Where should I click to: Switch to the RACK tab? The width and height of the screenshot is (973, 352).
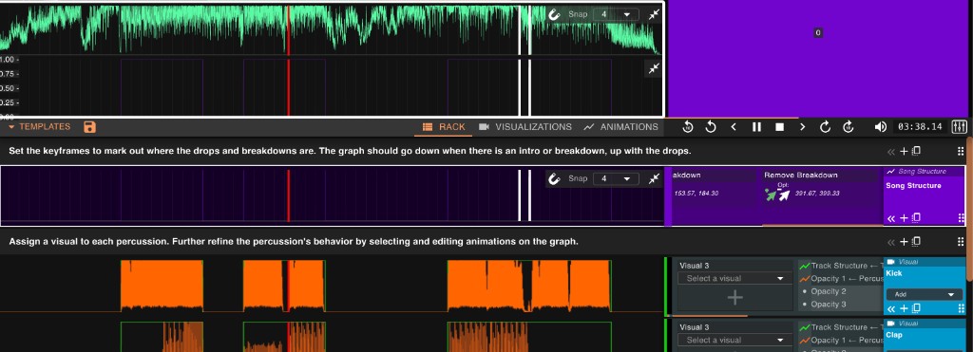[444, 127]
